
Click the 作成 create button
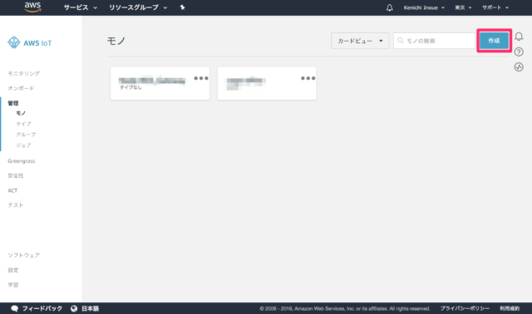click(494, 41)
